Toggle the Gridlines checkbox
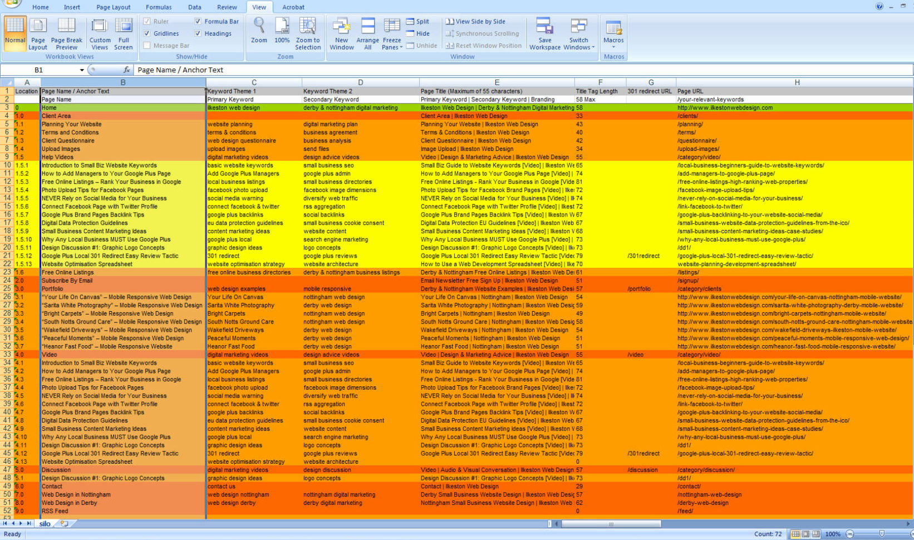 point(148,33)
